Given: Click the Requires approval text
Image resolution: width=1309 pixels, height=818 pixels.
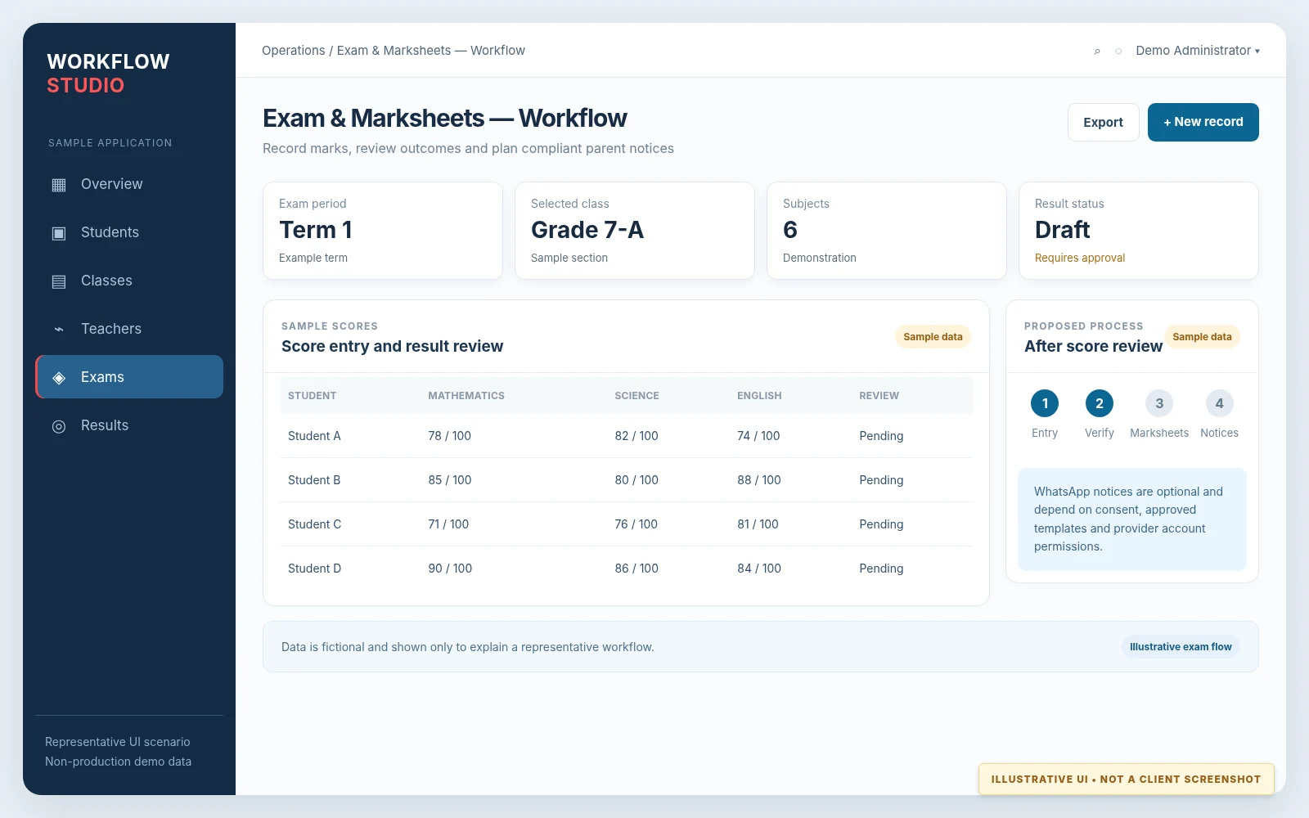Looking at the screenshot, I should click(x=1080, y=258).
